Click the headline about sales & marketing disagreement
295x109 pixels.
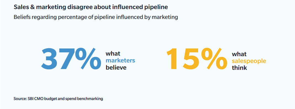(91, 7)
